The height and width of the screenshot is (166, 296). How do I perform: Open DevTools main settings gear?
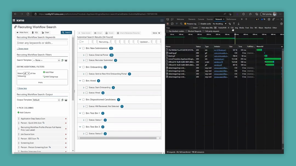click(269, 19)
